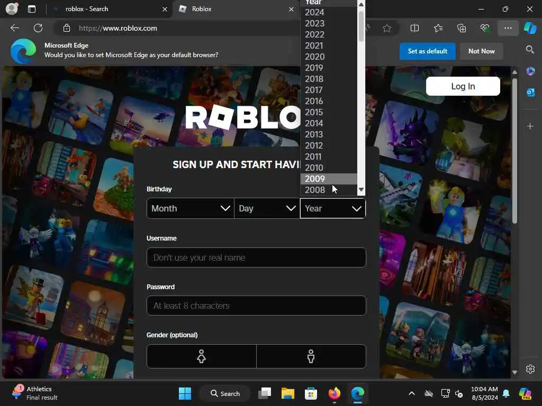Open Task View in the taskbar
This screenshot has height=406, width=542.
[265, 393]
